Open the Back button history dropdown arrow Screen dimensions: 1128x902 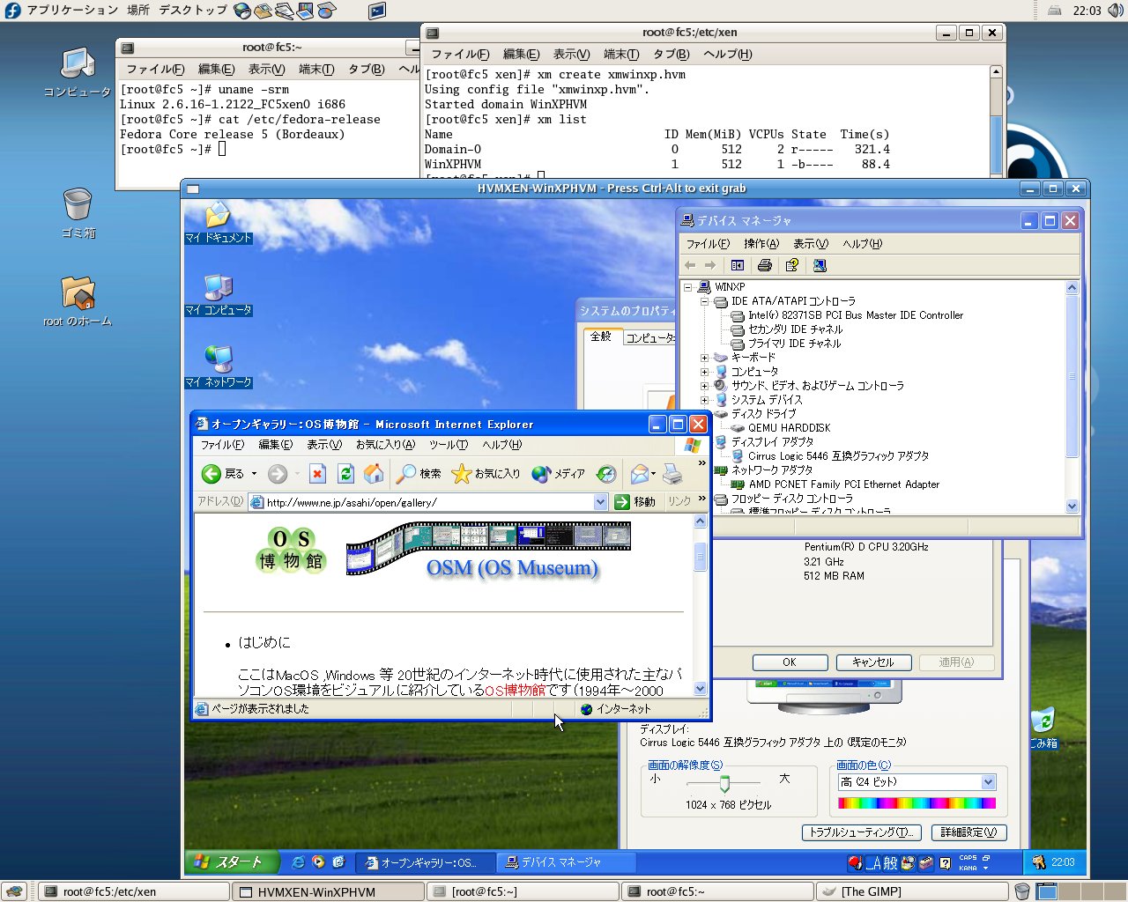[254, 474]
